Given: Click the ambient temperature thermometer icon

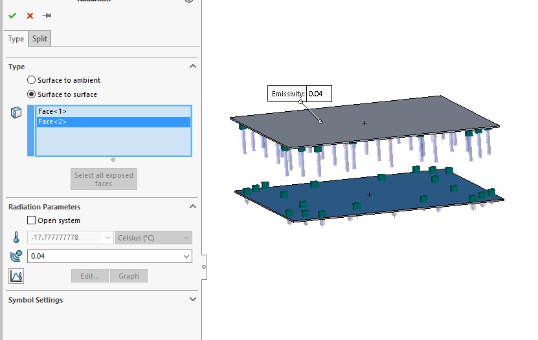Looking at the screenshot, I should [x=16, y=237].
